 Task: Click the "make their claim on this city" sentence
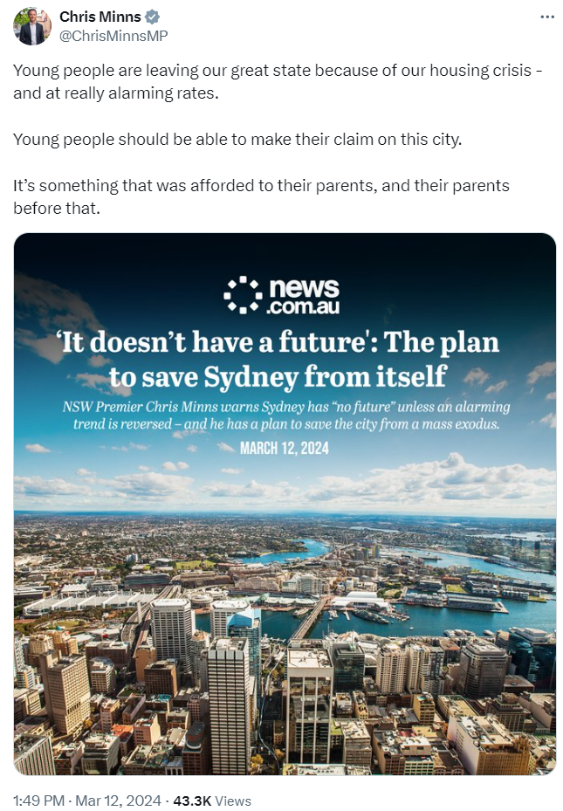pyautogui.click(x=237, y=140)
